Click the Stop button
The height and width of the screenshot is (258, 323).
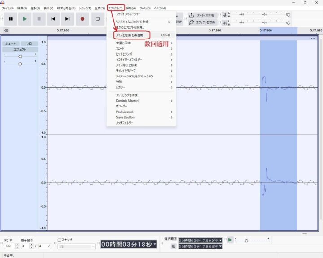[x=39, y=19]
